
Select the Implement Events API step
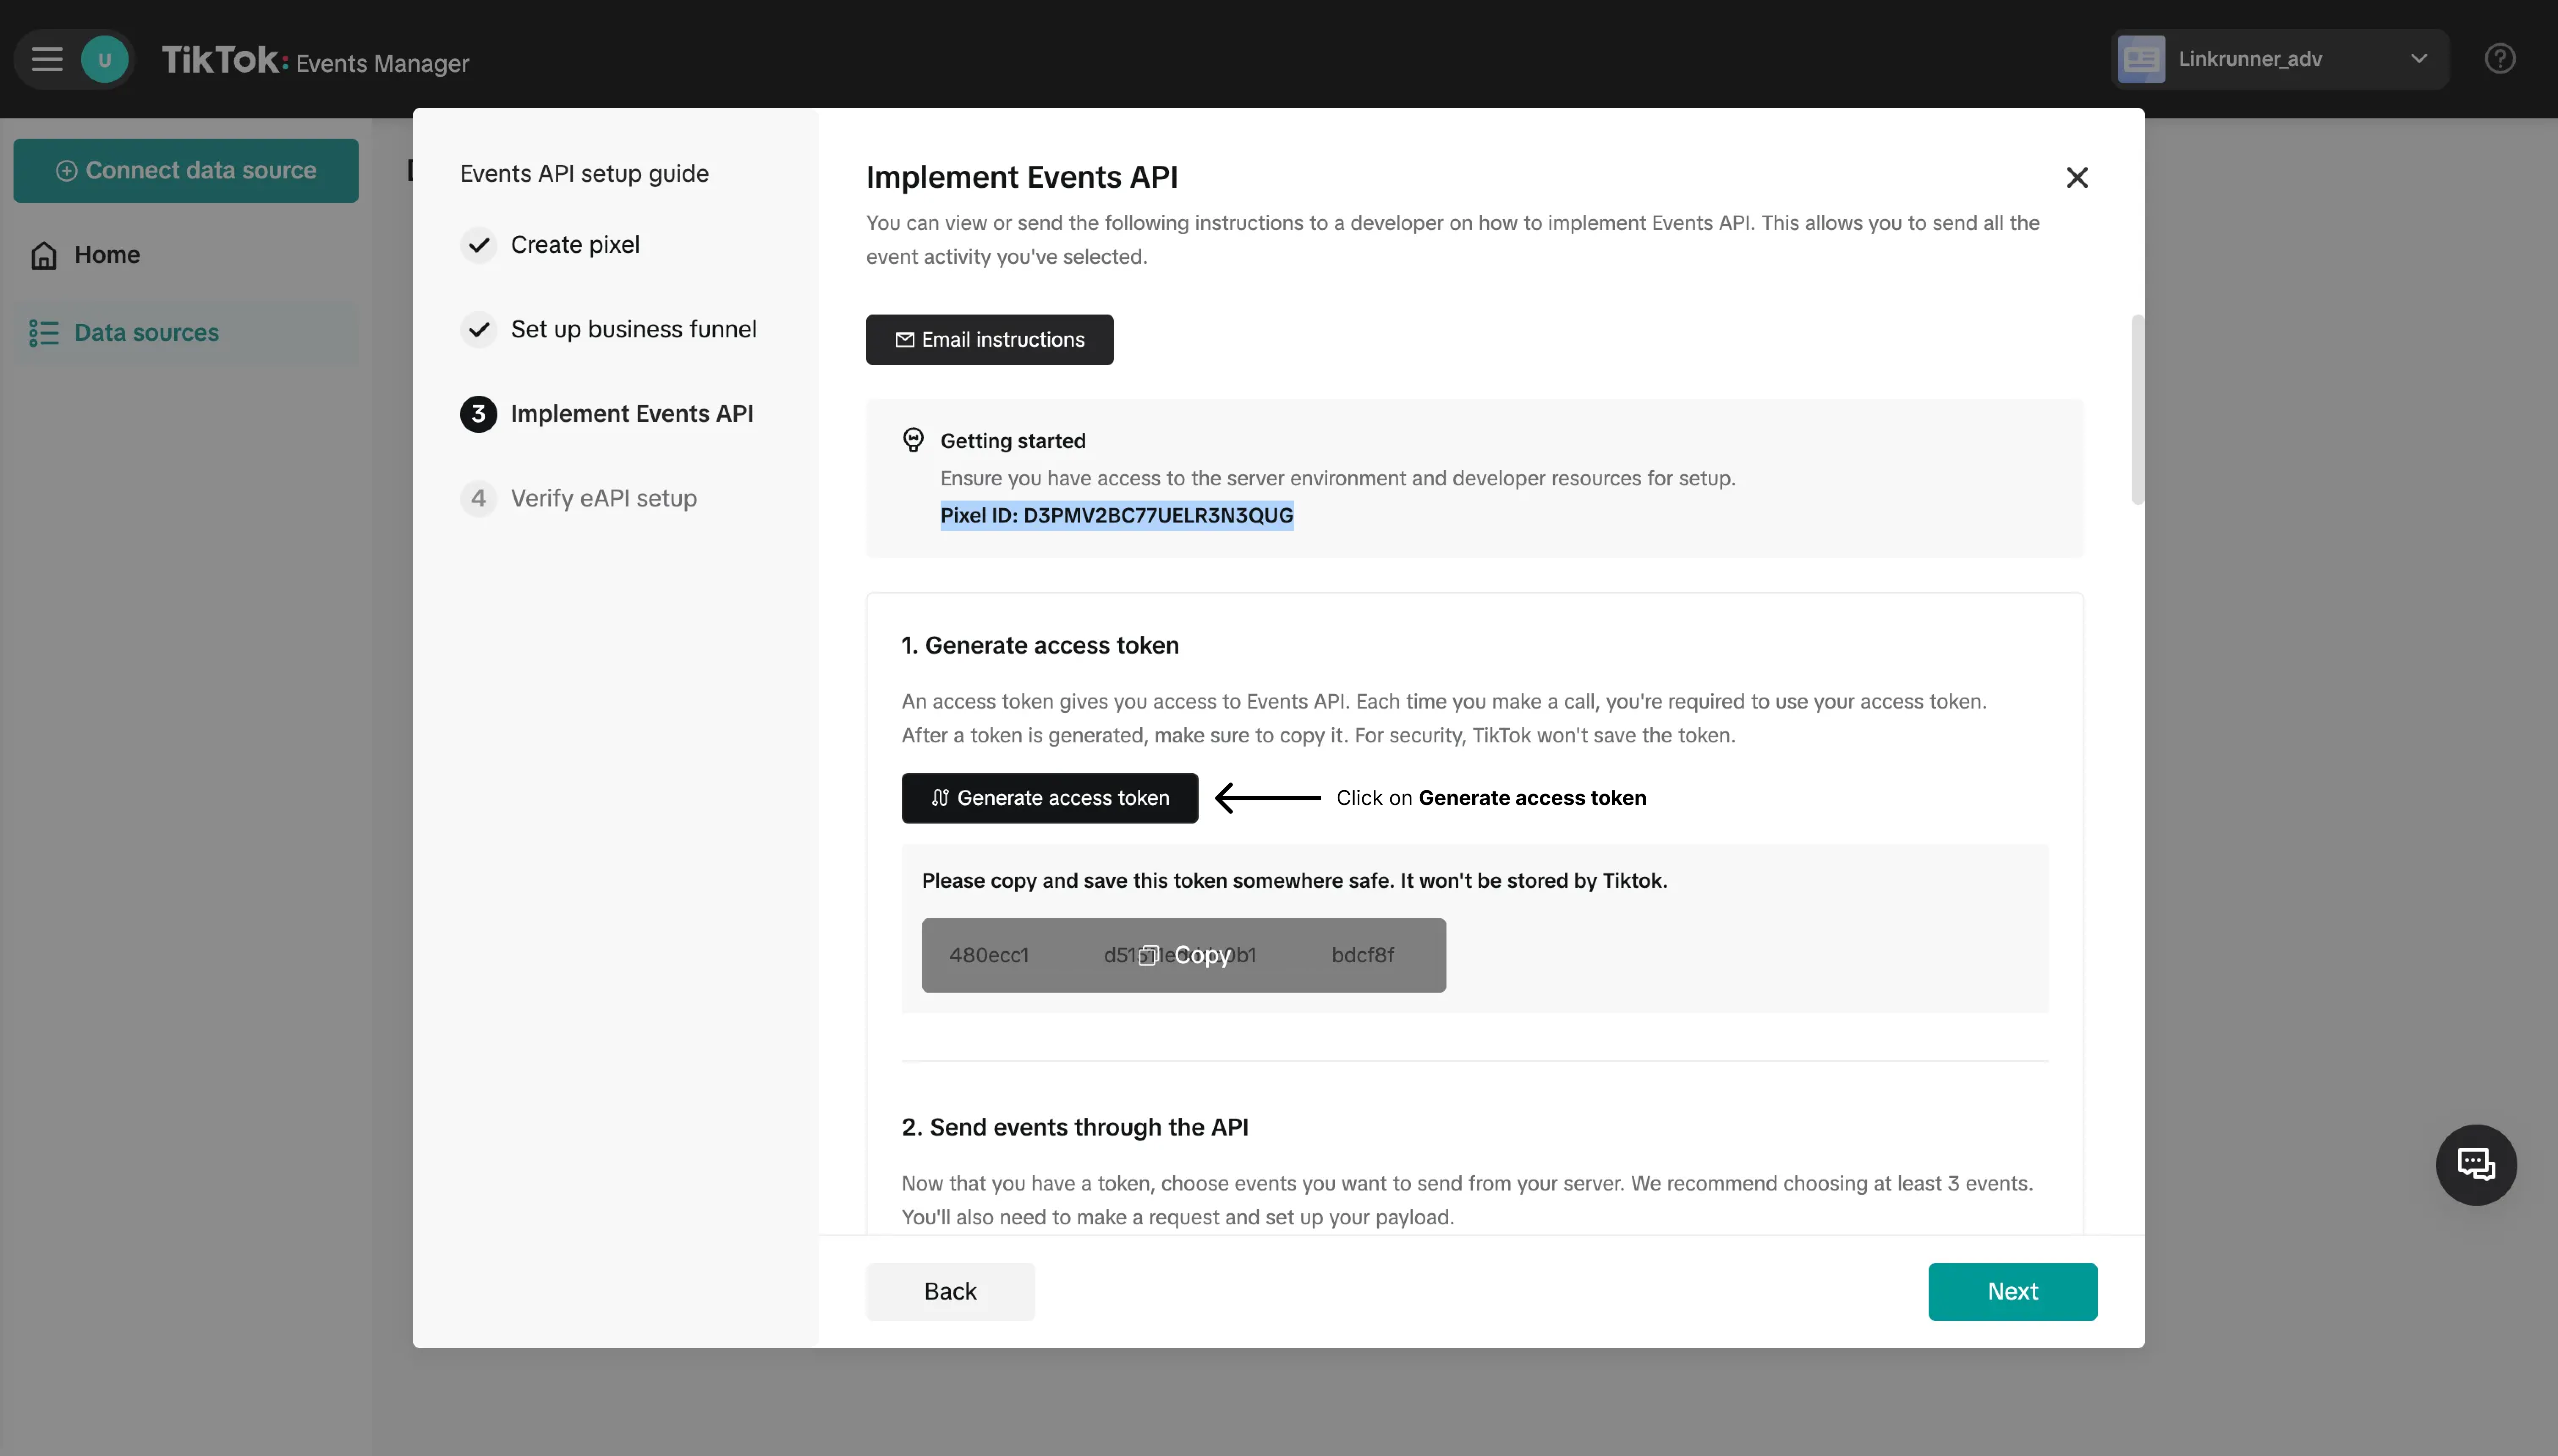(x=607, y=413)
